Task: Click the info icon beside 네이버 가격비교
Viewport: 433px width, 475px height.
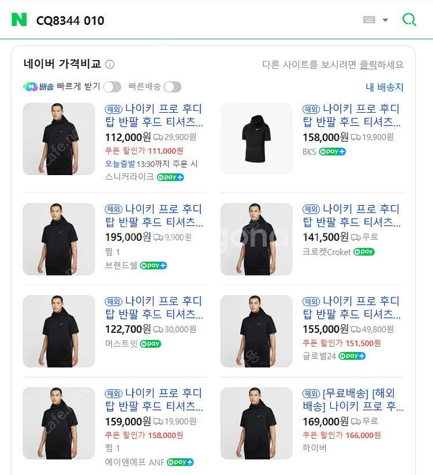Action: (x=110, y=65)
